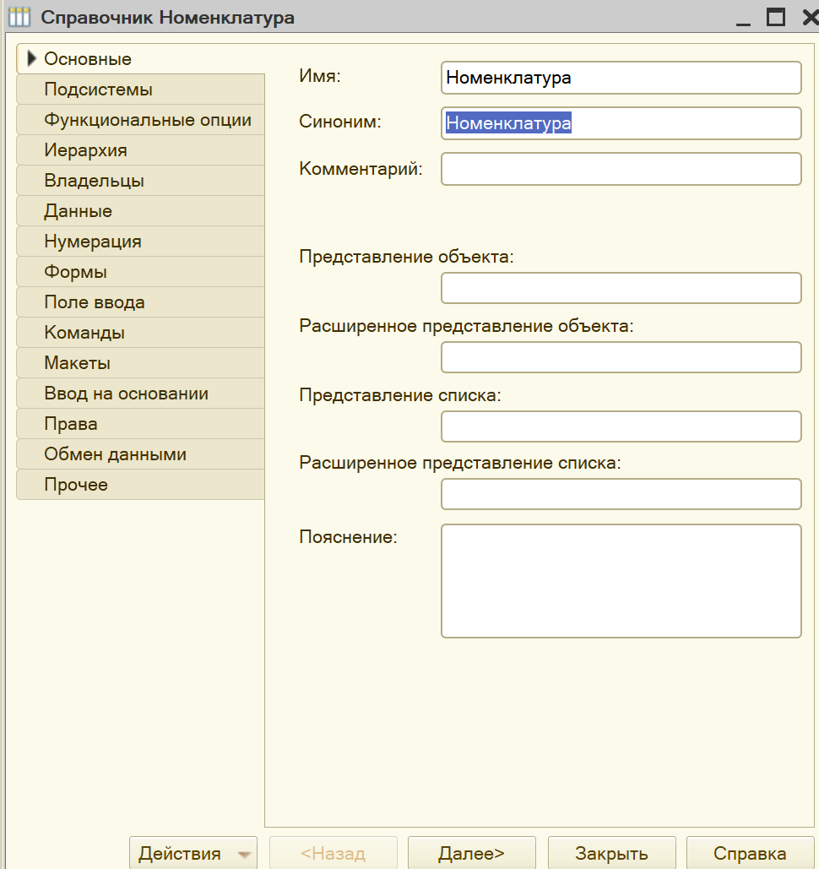Select the Иерархия tab

pyautogui.click(x=141, y=150)
